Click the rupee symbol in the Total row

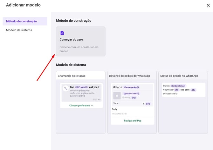143,104
